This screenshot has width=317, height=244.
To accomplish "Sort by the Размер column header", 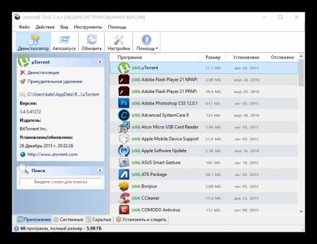I will point(213,58).
